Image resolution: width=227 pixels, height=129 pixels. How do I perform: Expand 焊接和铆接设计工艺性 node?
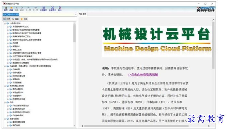click(x=8, y=36)
